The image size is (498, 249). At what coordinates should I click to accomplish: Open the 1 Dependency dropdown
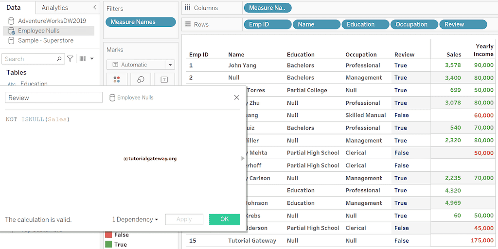click(x=135, y=219)
